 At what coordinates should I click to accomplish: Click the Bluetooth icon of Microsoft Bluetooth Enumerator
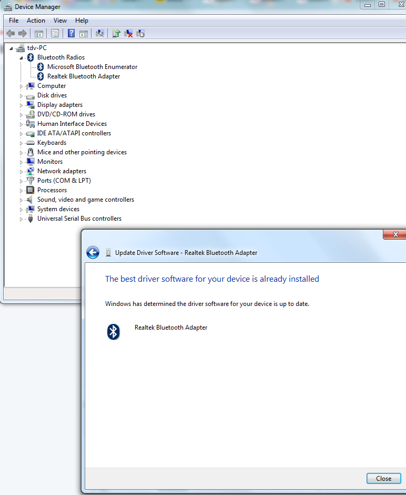click(x=40, y=66)
